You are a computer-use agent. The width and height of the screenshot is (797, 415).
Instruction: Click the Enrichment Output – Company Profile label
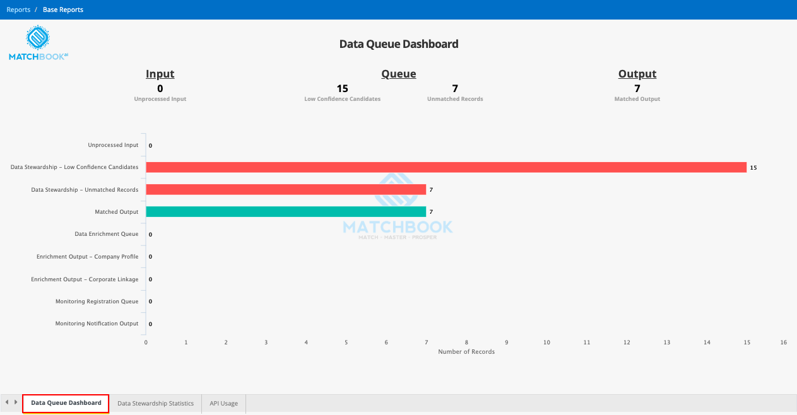tap(88, 257)
